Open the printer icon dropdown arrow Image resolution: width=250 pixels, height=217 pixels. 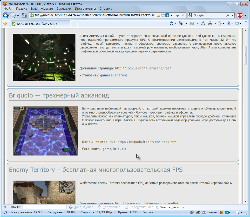tap(215, 23)
